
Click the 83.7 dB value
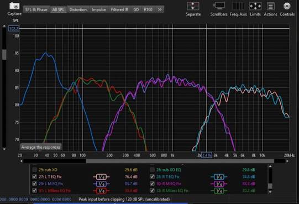click(131, 184)
